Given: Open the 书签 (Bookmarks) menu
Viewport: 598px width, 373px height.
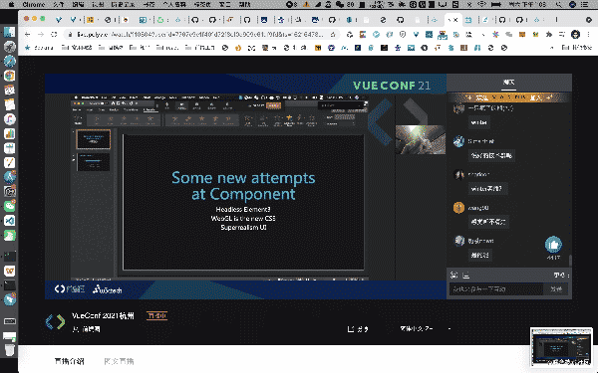Looking at the screenshot, I should 149,5.
